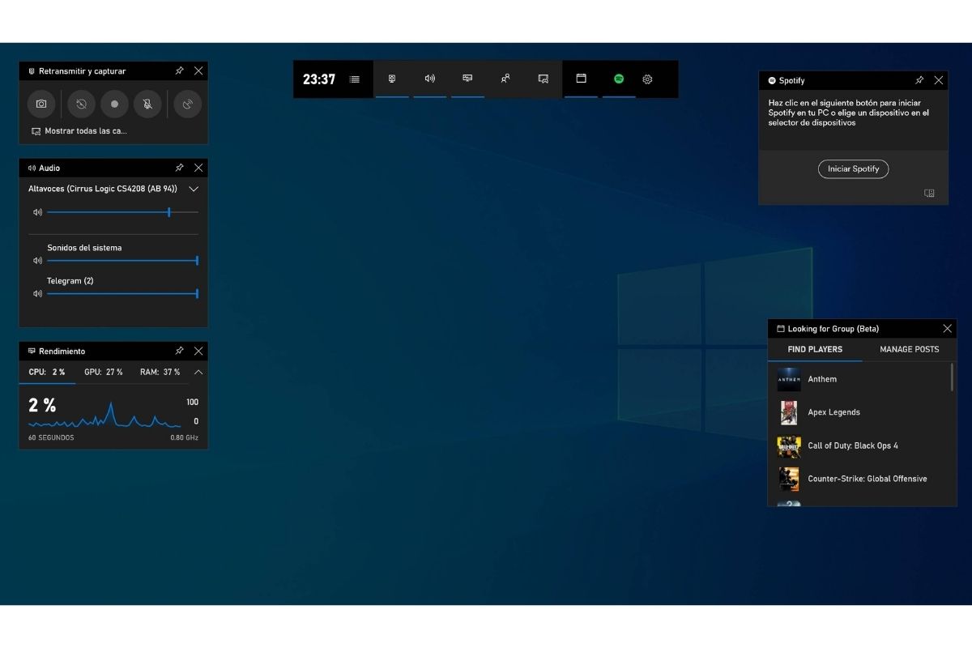Select the RAM tab in Rendimiento
The width and height of the screenshot is (972, 648).
point(160,373)
